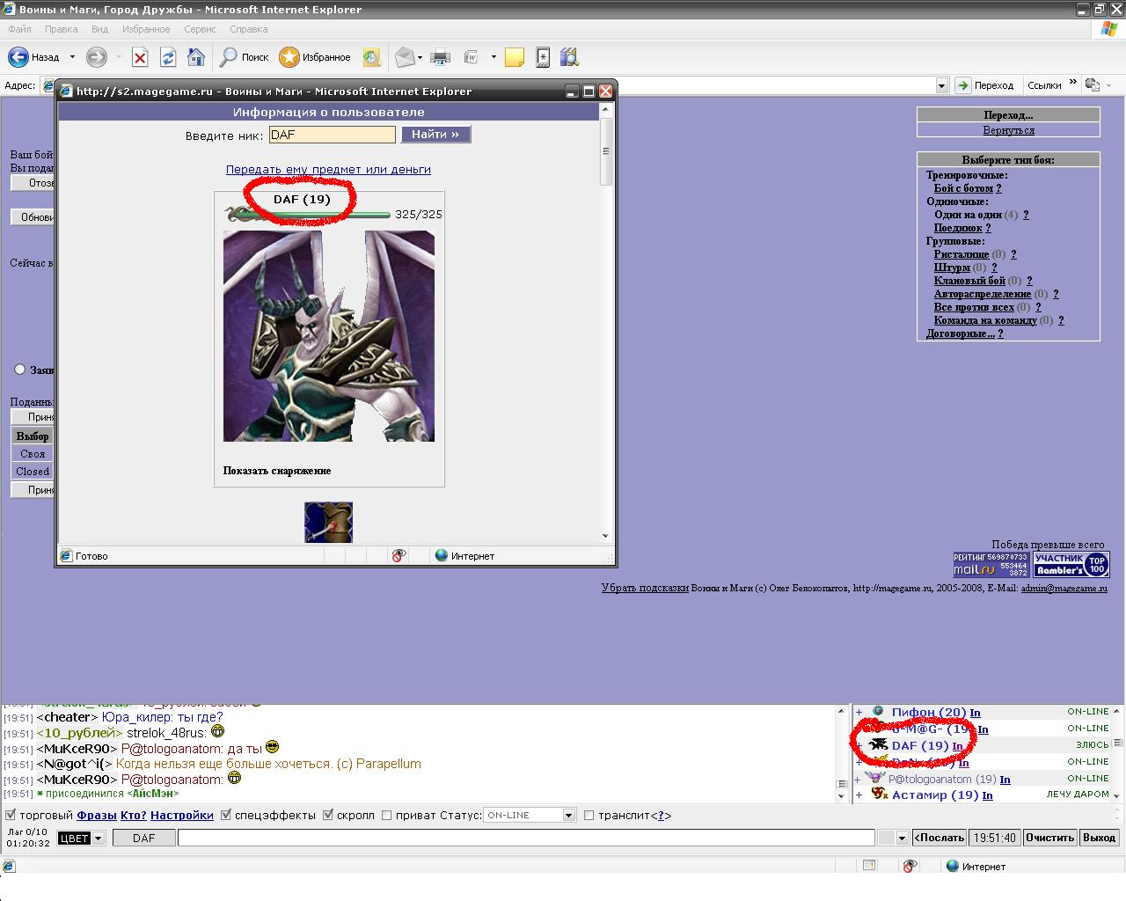1126x901 pixels.
Task: Click the Rambler's Top 100 badge
Action: (x=1071, y=564)
